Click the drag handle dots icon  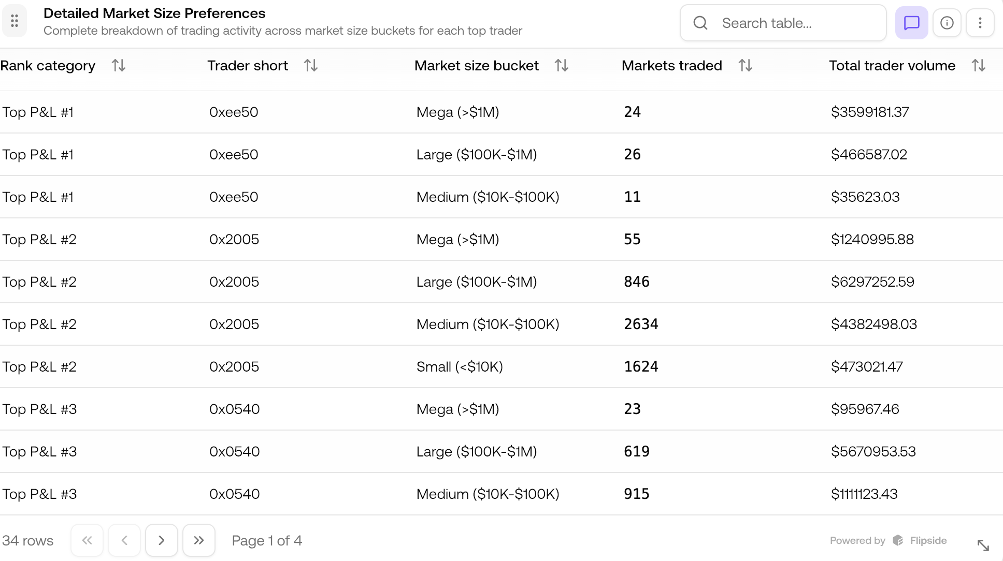click(x=15, y=21)
